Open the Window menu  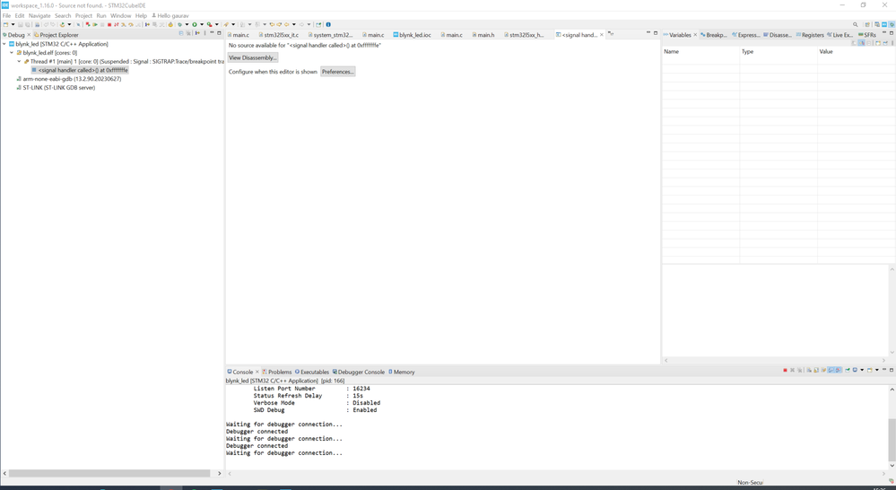[x=120, y=15]
